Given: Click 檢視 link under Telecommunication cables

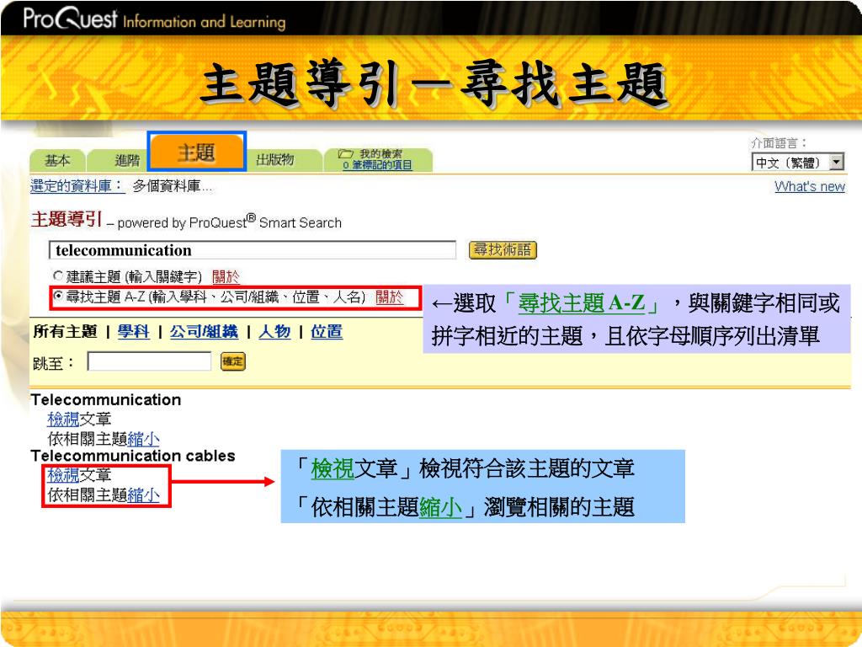Looking at the screenshot, I should [63, 475].
